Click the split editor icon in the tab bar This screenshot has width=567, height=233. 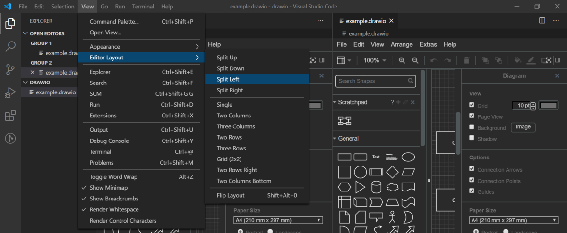coord(542,21)
